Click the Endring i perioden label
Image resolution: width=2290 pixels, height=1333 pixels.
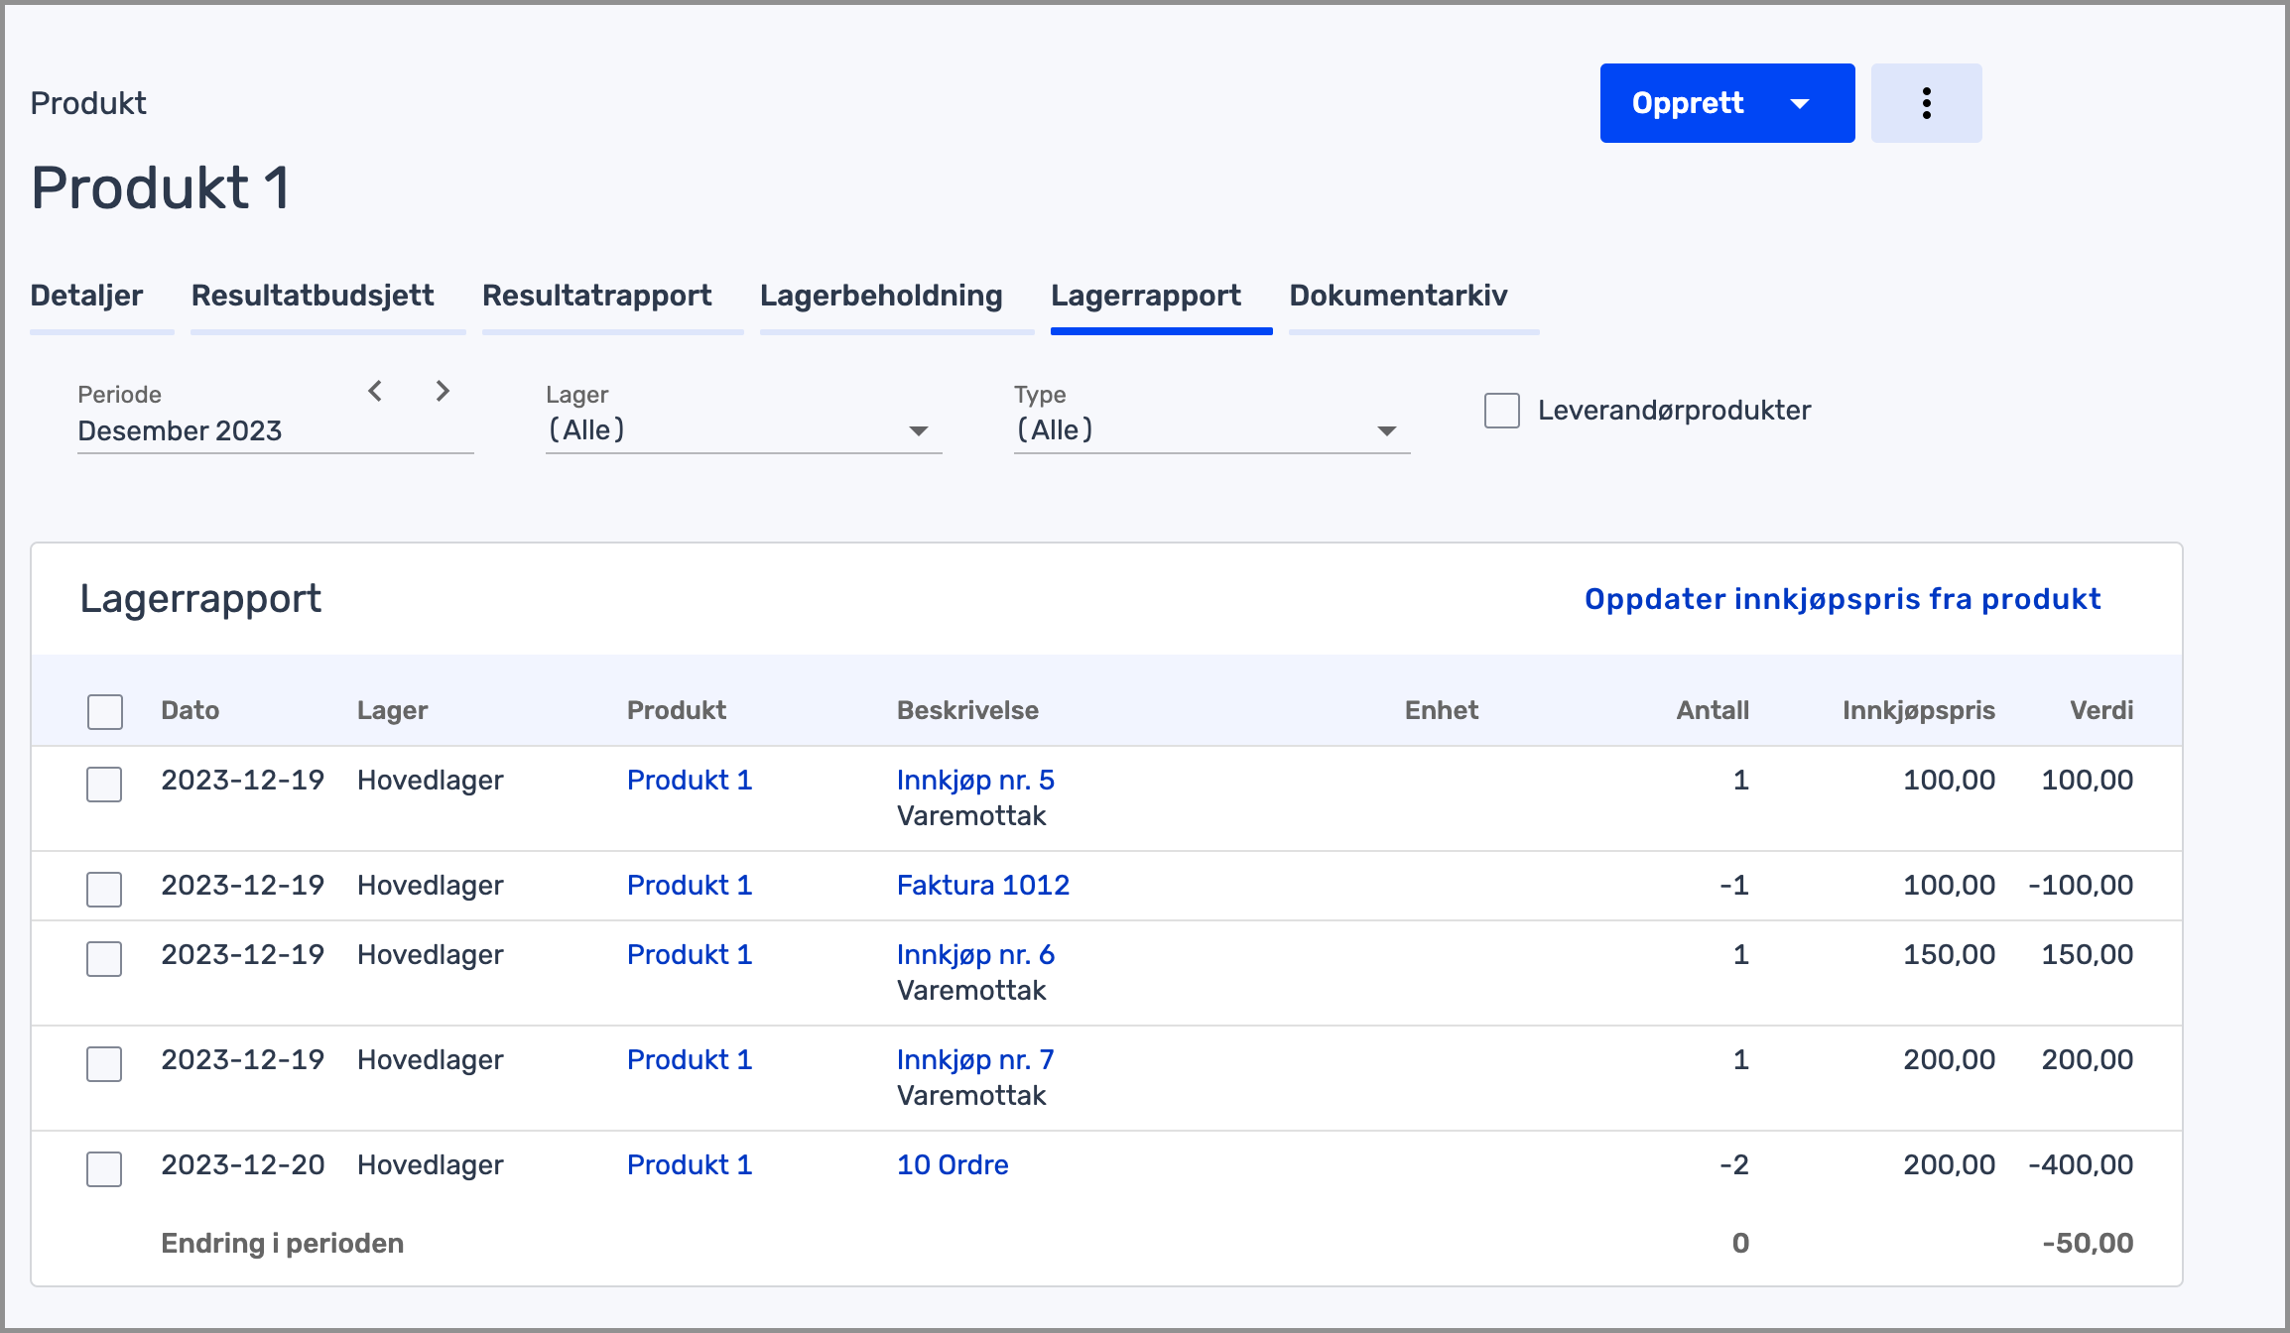[x=283, y=1244]
